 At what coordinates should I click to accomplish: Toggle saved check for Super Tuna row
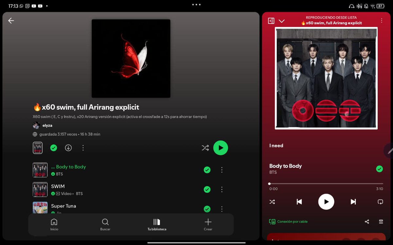click(x=207, y=209)
